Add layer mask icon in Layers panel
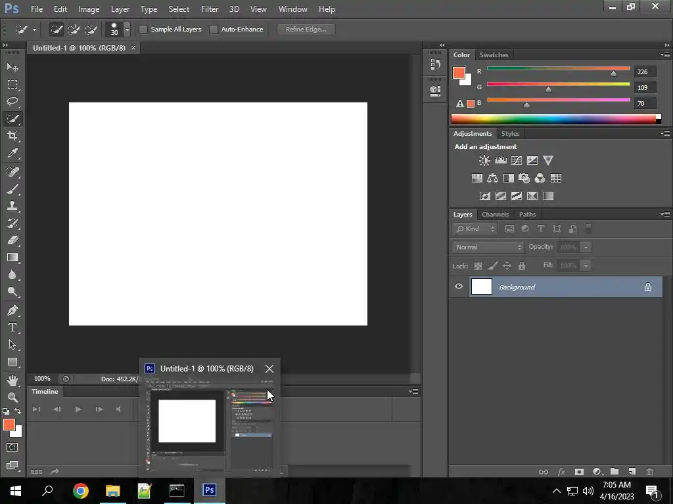The image size is (673, 504). coord(579,471)
